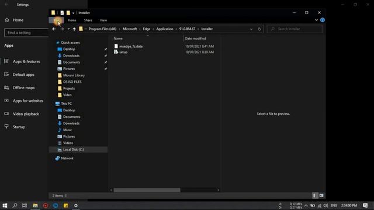374x210 pixels.
Task: Refresh the Installer folder
Action: 259,29
